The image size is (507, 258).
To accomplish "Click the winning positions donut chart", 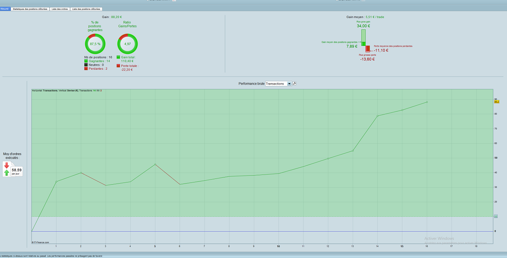I will 95,44.
